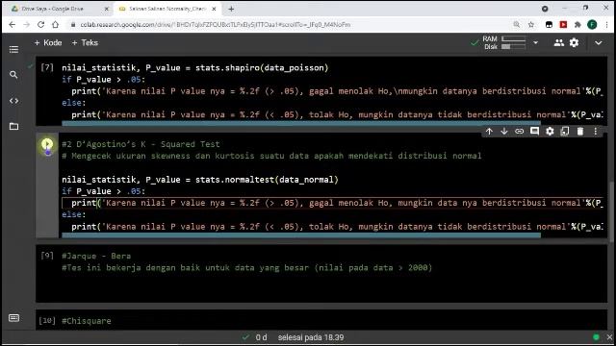Close the Google Drive tab
This screenshot has height=346, width=616.
(x=107, y=9)
